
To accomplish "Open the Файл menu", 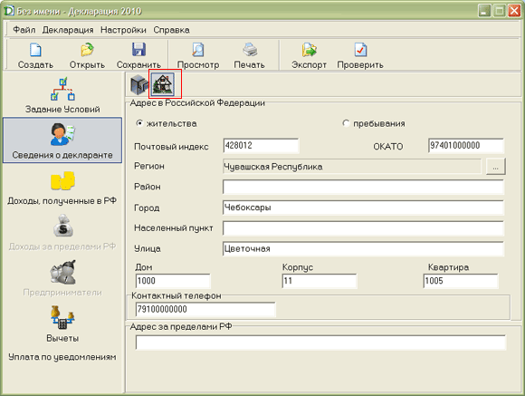I will click(24, 30).
